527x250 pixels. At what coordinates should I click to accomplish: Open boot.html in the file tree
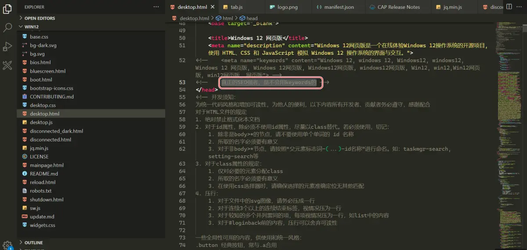click(41, 80)
